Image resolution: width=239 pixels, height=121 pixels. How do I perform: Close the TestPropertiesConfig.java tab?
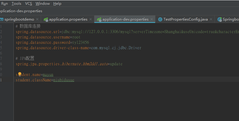(211, 19)
